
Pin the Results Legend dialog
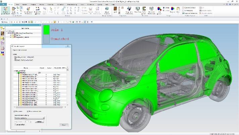click(68, 46)
